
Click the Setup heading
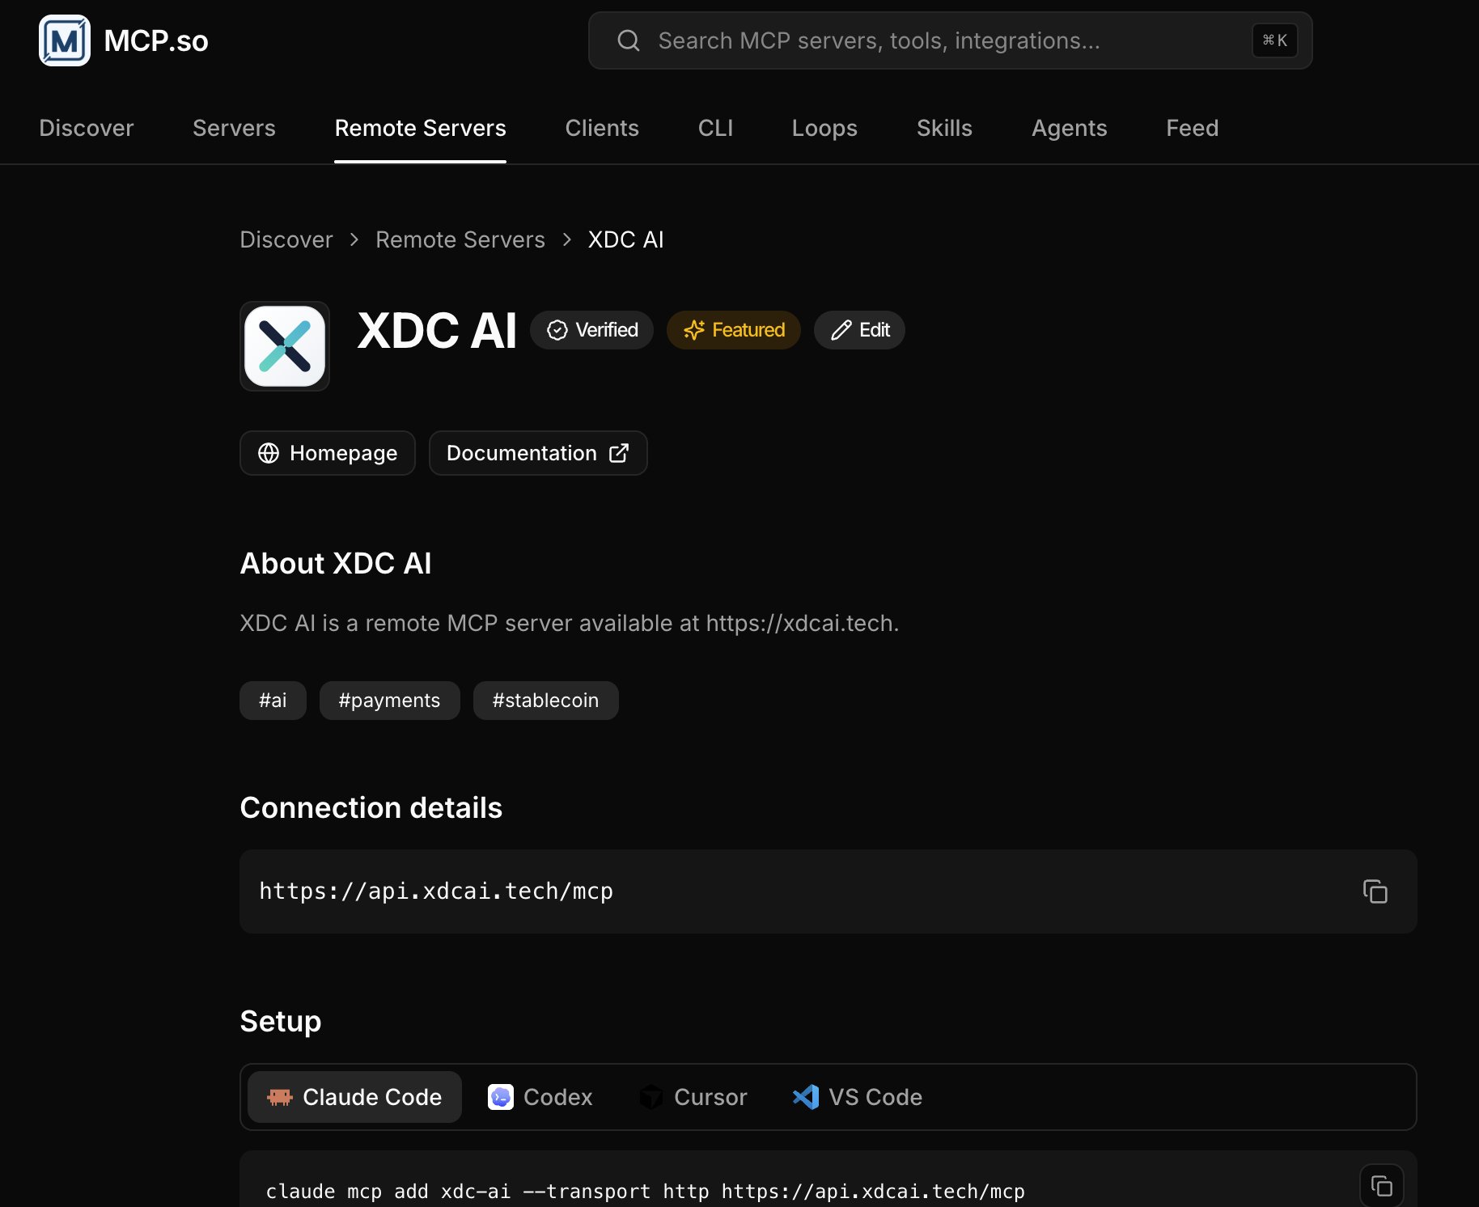click(x=281, y=1021)
